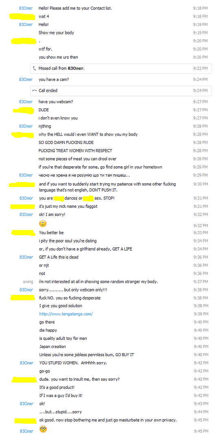Image resolution: width=216 pixels, height=440 pixels.
Task: Click sender name 83Олег beside 'YOU STUPID WOMEN'
Action: point(26,363)
